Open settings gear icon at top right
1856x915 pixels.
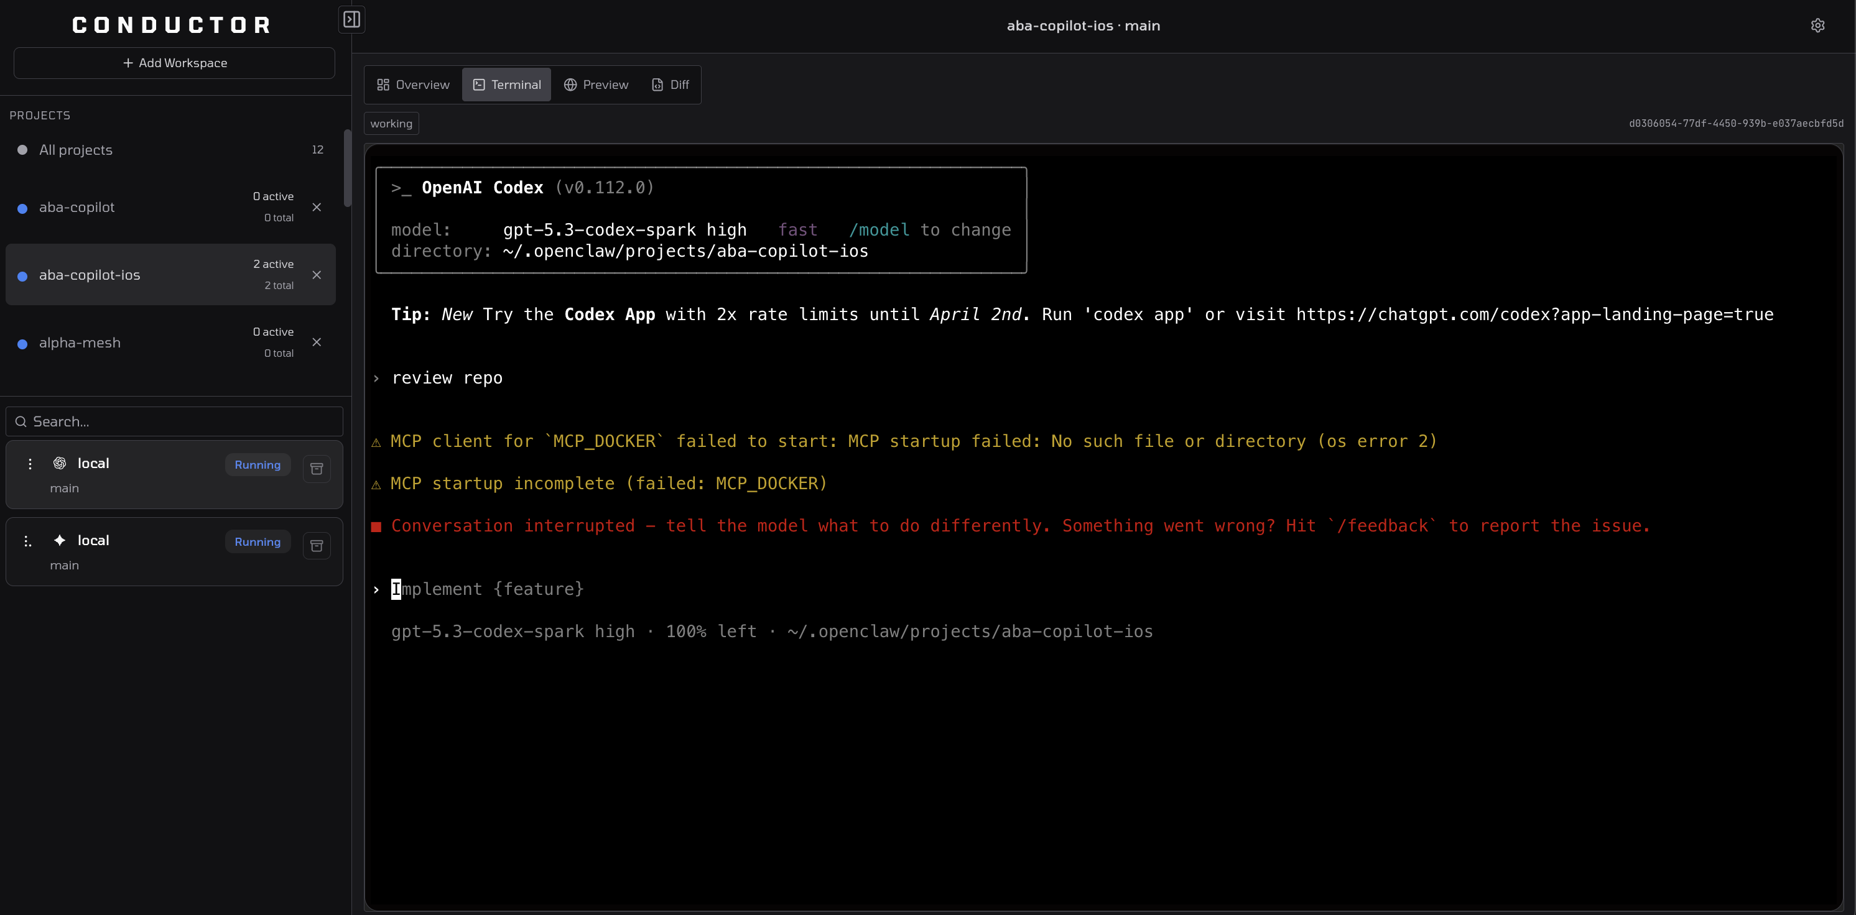pos(1817,26)
